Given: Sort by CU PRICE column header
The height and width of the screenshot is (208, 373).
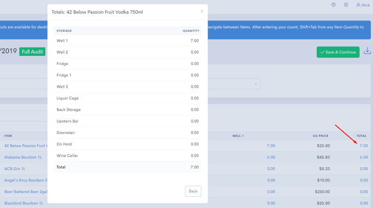Looking at the screenshot, I should [320, 136].
